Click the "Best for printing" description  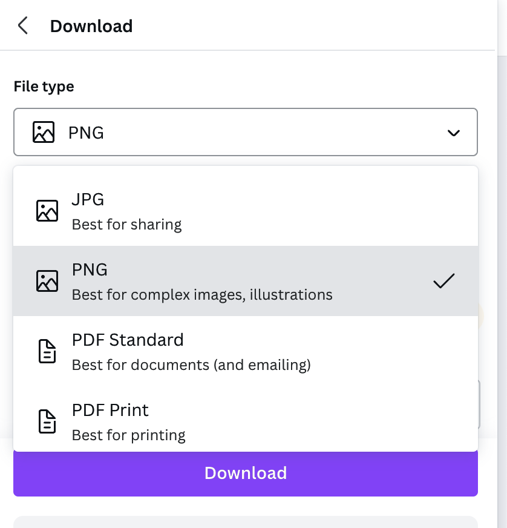pyautogui.click(x=128, y=435)
